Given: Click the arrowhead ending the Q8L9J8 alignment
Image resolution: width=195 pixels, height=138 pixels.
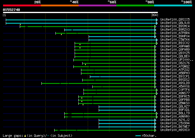Looking at the screenshot, I should tap(157, 23).
